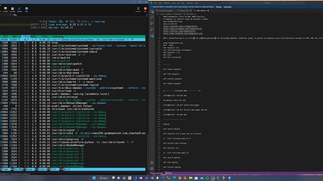This screenshot has width=323, height=181.
Task: Open the facebook.com link in the editor
Action: 183,34
